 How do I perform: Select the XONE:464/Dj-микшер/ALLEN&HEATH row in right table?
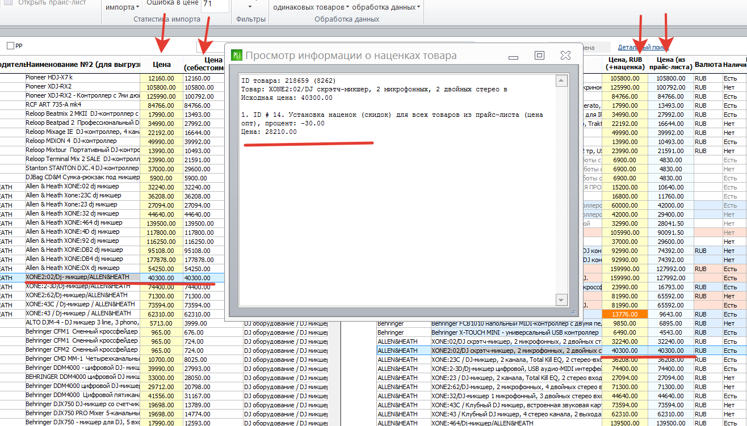[x=516, y=423]
